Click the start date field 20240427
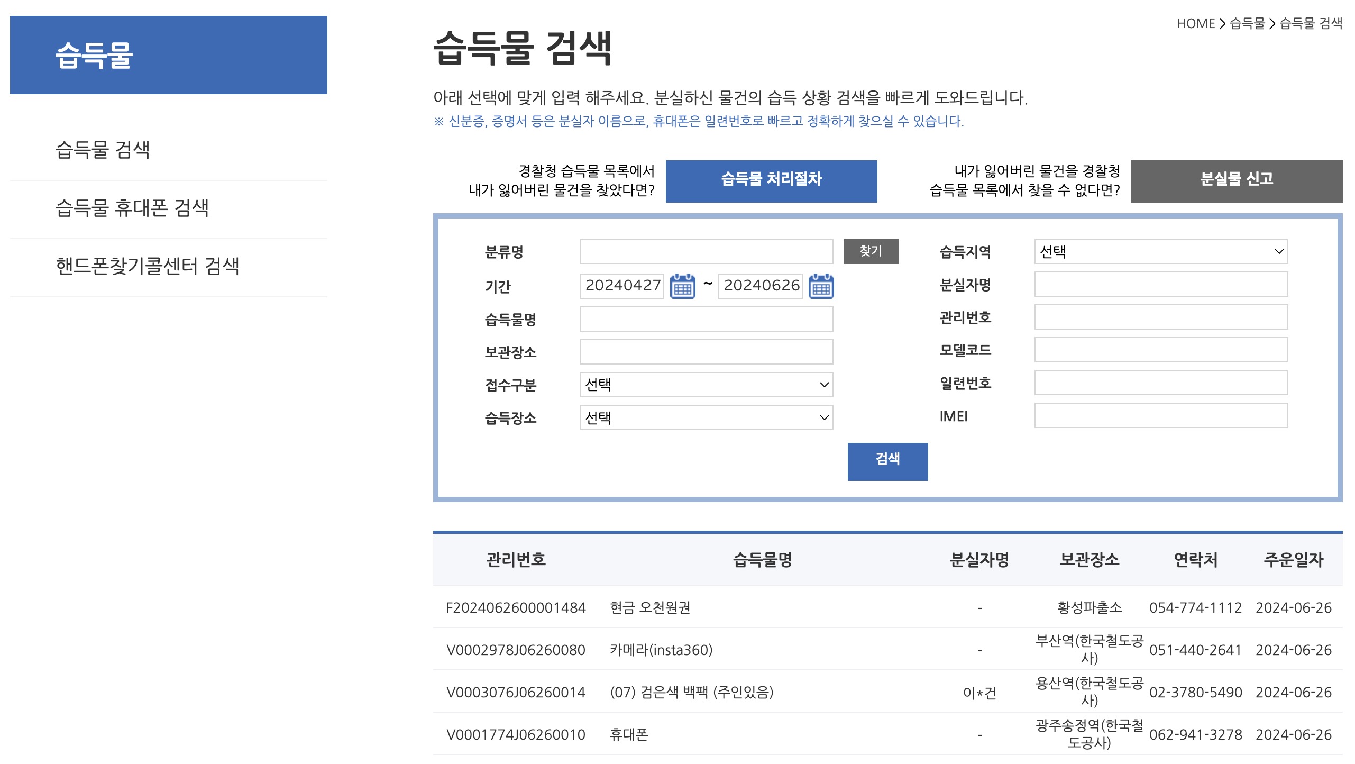The height and width of the screenshot is (764, 1355). (621, 286)
